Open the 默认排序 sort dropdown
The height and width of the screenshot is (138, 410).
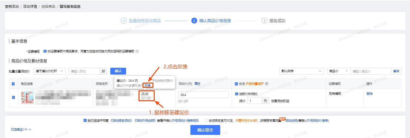[x=301, y=71]
